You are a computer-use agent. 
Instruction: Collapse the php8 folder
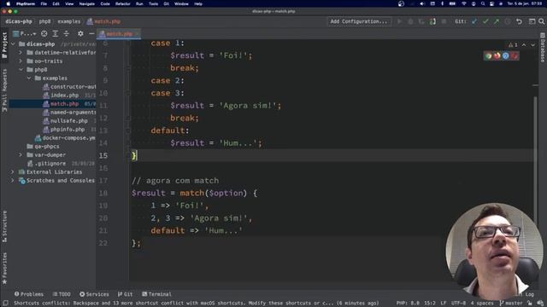(x=21, y=70)
